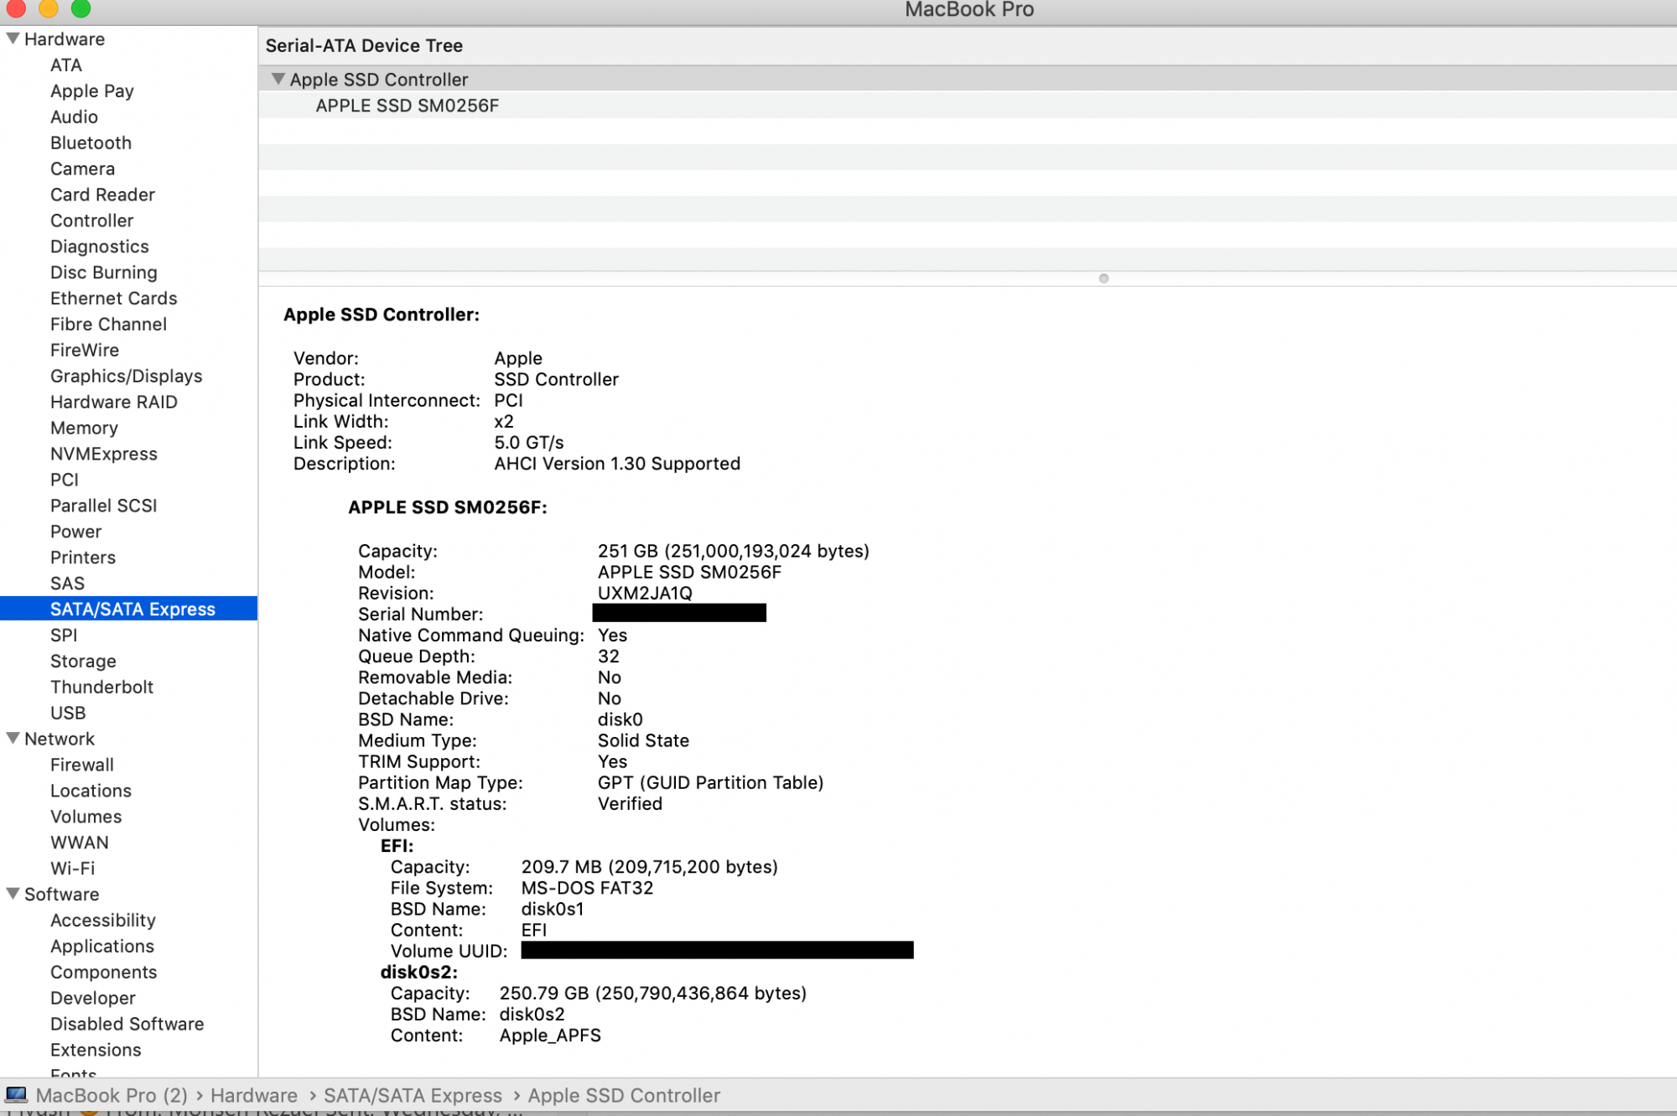Open the NVMExpress hardware category

tap(103, 454)
